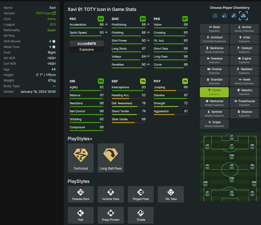Click the Technical PlayStyle+ icon
Screen dimensions: 261x225
coord(81,155)
